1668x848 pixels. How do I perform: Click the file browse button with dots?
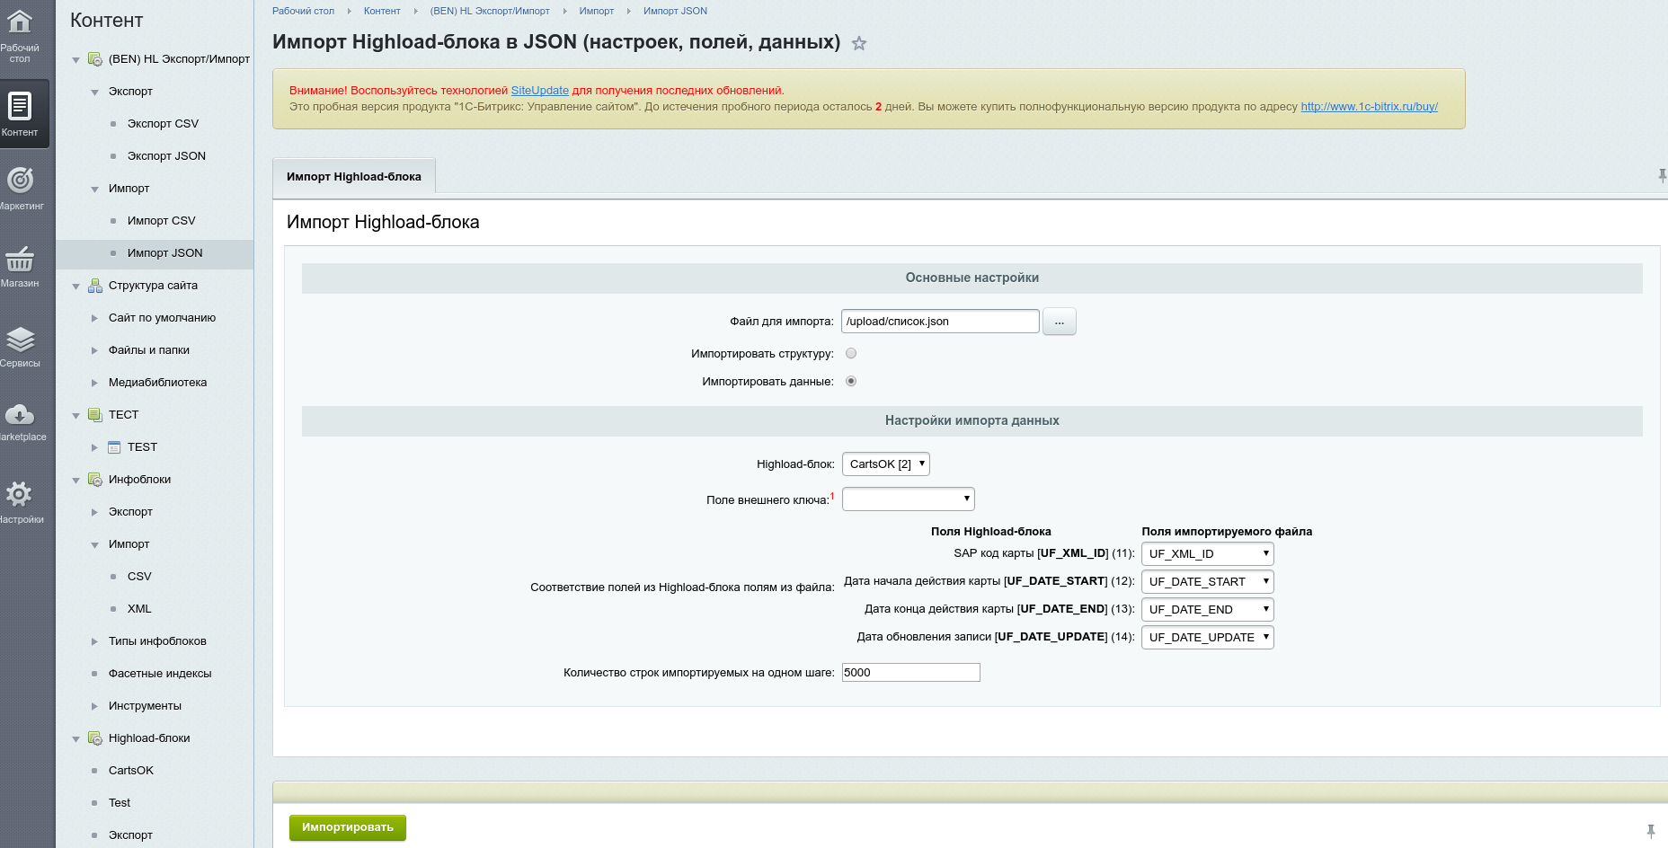pyautogui.click(x=1060, y=322)
